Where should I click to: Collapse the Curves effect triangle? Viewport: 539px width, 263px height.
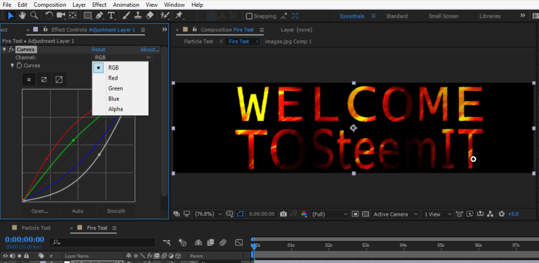(4, 49)
